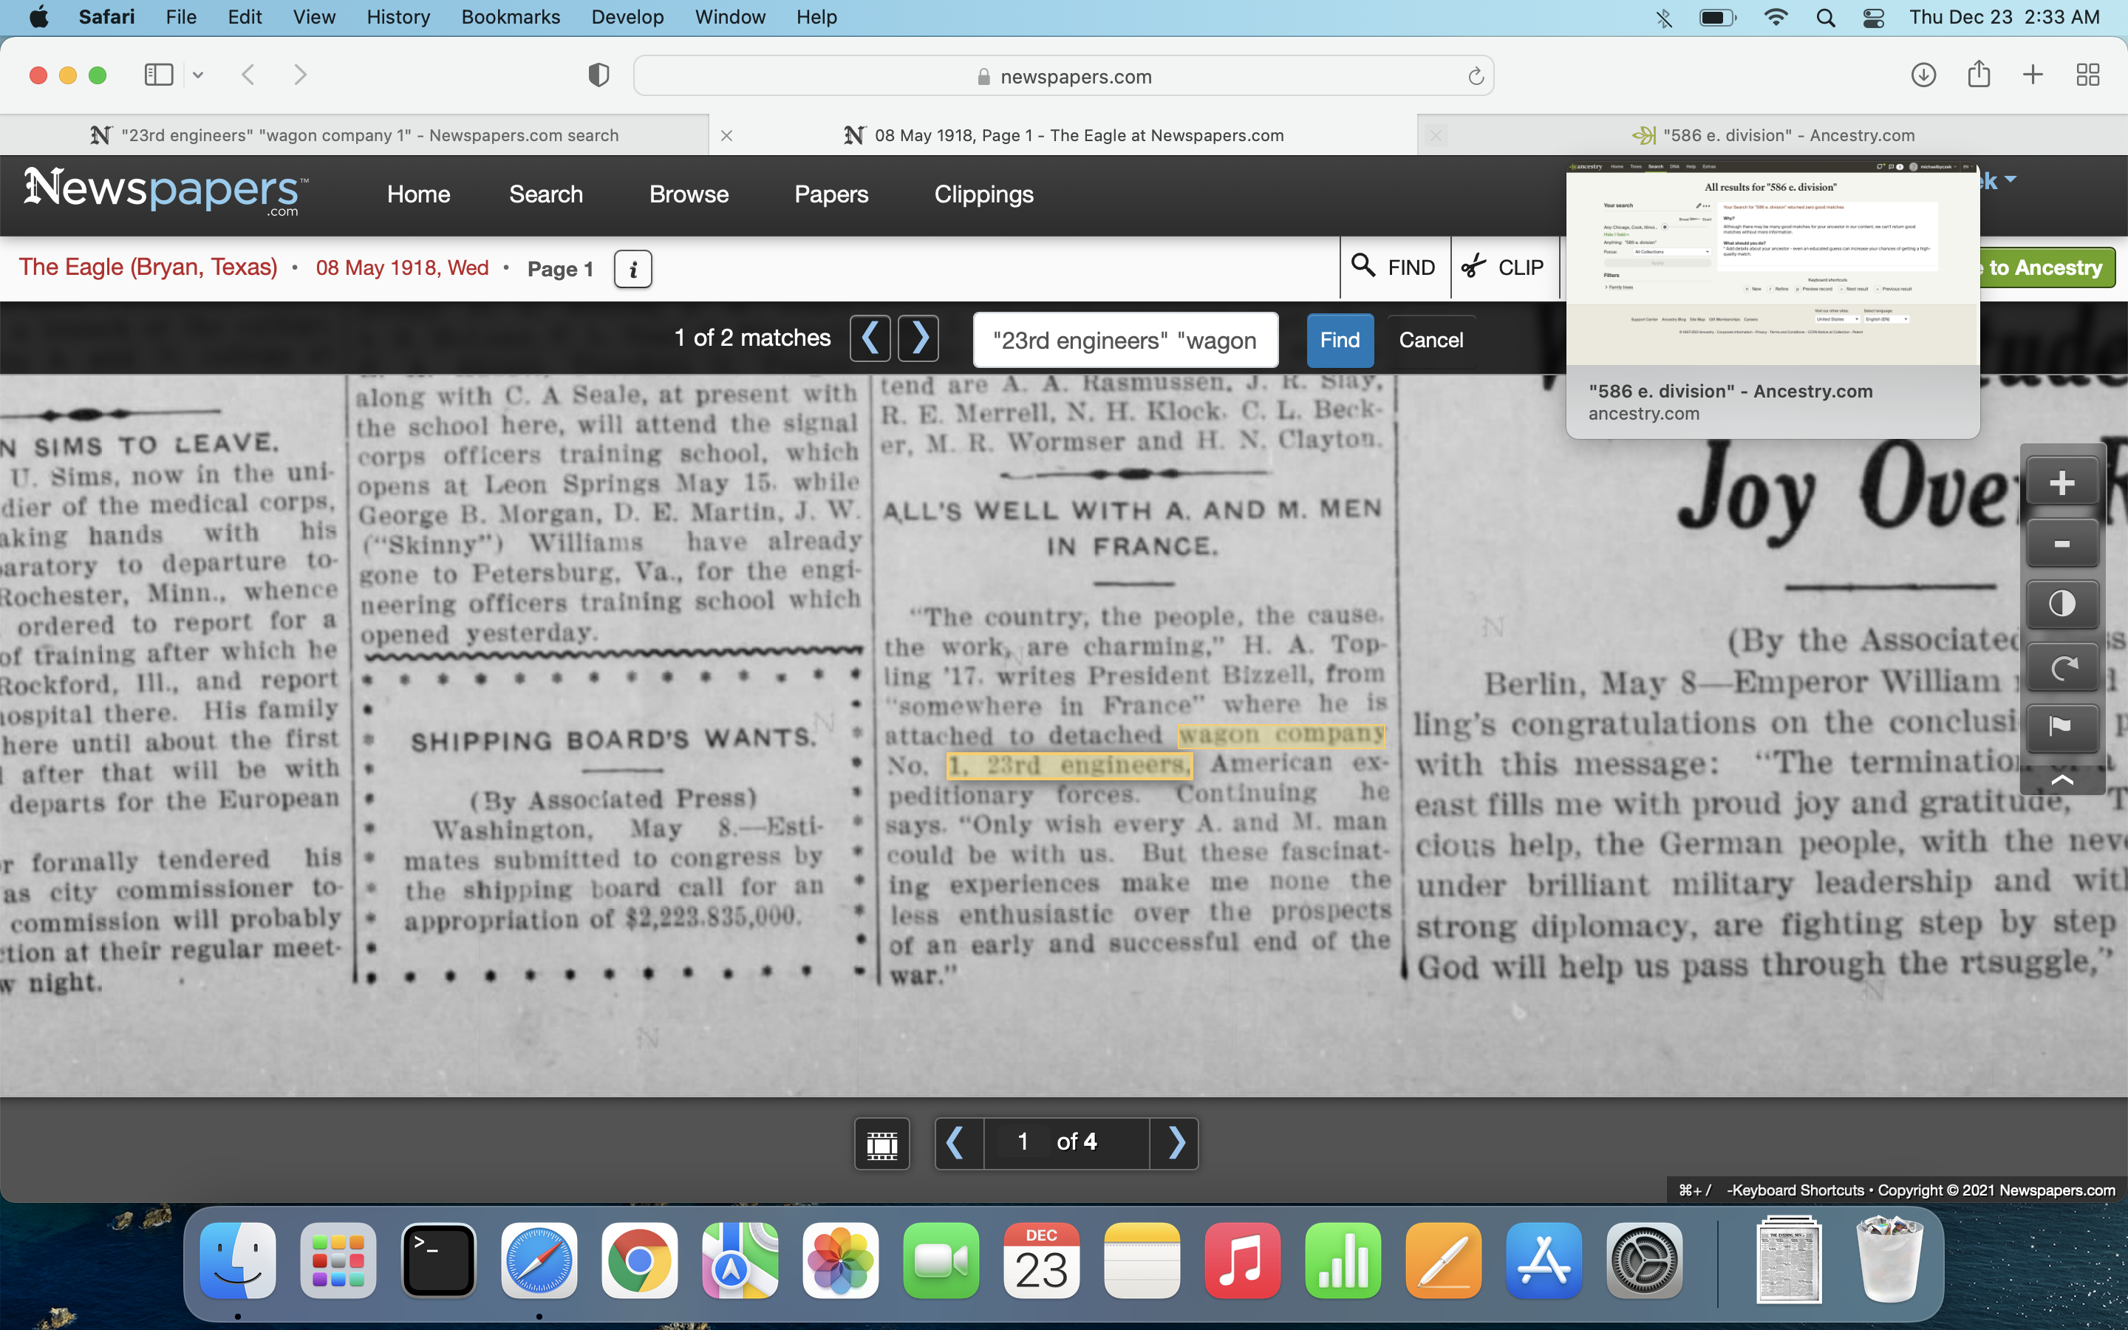The height and width of the screenshot is (1330, 2128).
Task: Open the Clippings navigation item
Action: tap(983, 194)
